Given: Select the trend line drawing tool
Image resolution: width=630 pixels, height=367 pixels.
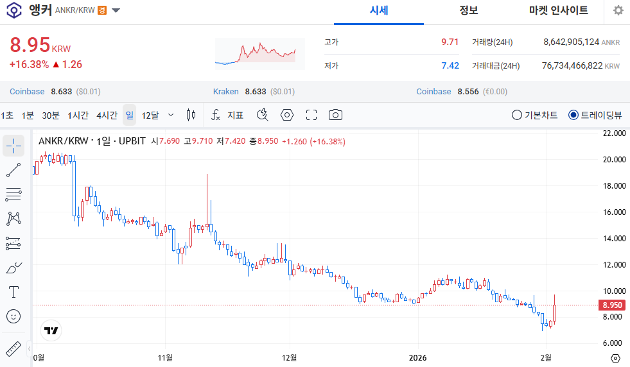Looking at the screenshot, I should tap(13, 170).
